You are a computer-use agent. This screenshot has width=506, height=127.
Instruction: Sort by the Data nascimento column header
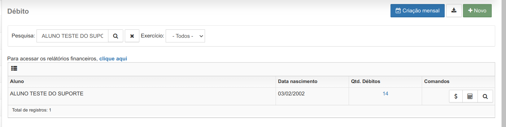coord(298,81)
